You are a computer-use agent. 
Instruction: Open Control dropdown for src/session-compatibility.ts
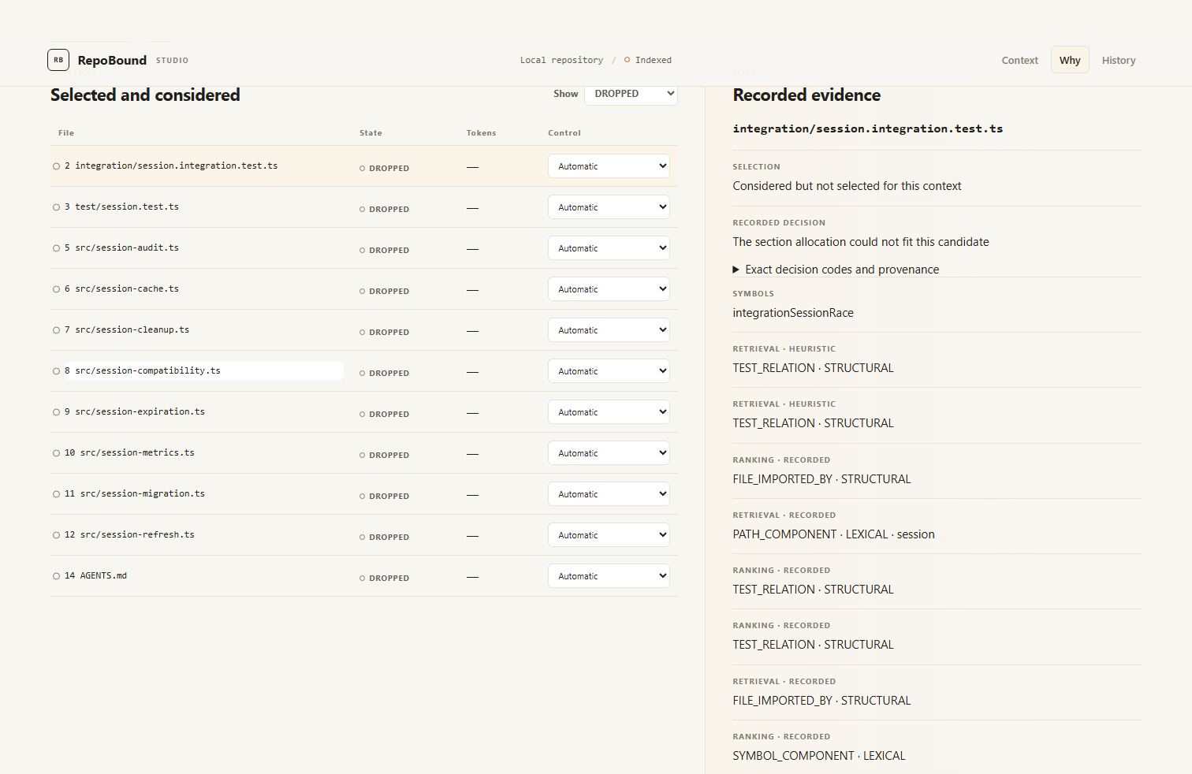609,371
